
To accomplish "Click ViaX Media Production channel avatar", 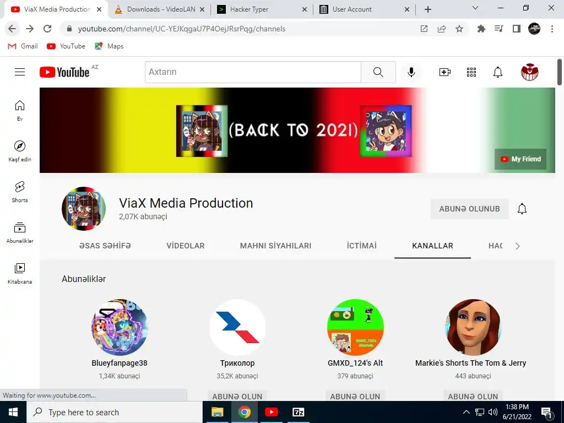I will (84, 209).
